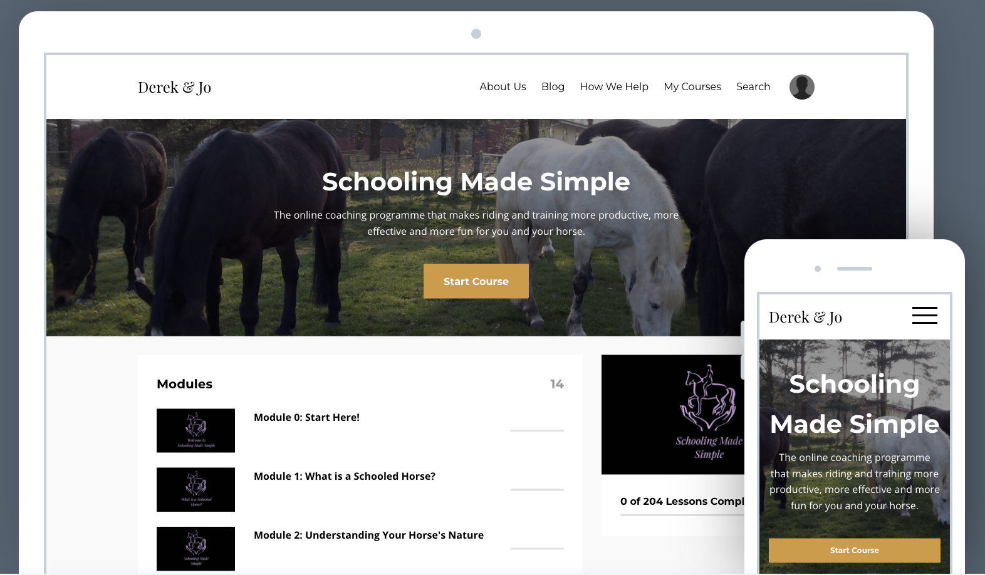
Task: Tap the mobile Start Course button
Action: click(854, 550)
